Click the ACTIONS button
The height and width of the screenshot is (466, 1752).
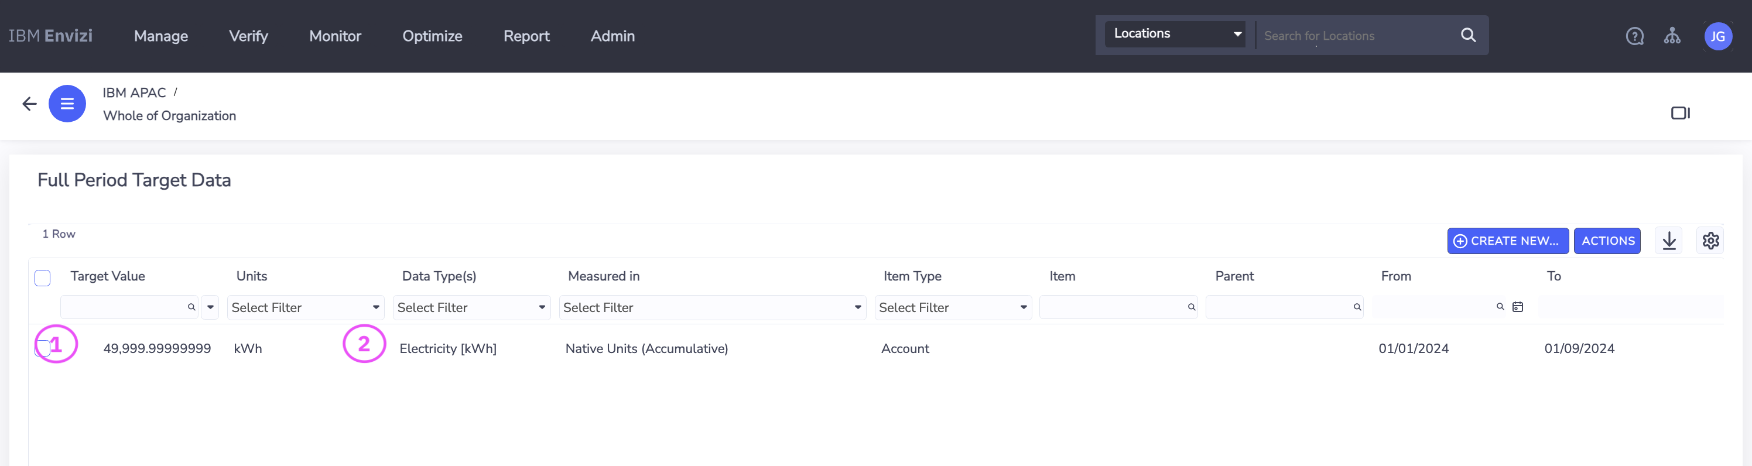pyautogui.click(x=1607, y=241)
